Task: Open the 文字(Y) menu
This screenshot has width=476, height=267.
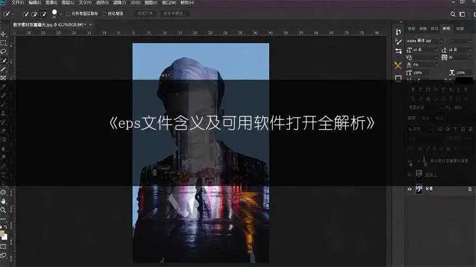Action: pos(85,2)
